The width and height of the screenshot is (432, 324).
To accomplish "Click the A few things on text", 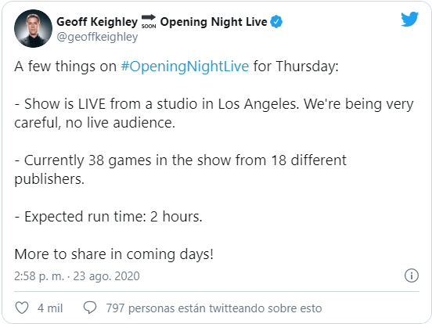I will click(x=66, y=67).
